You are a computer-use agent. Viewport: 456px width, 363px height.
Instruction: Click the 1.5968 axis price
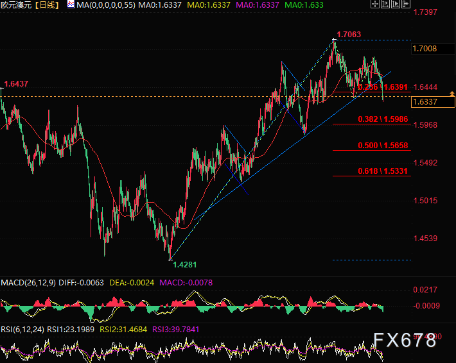pyautogui.click(x=425, y=125)
